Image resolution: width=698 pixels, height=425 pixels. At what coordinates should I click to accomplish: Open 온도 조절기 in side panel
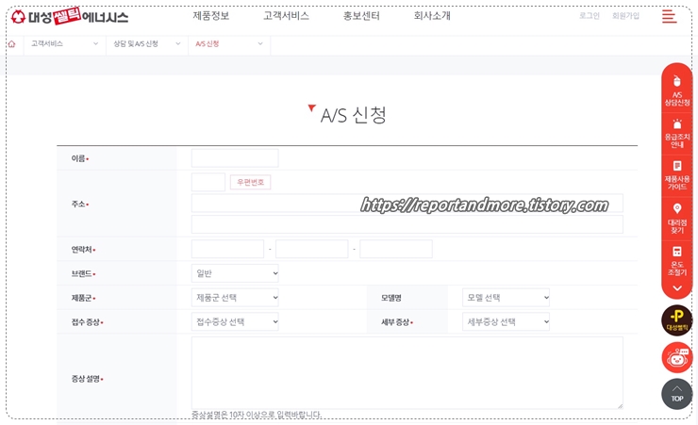coord(677,261)
